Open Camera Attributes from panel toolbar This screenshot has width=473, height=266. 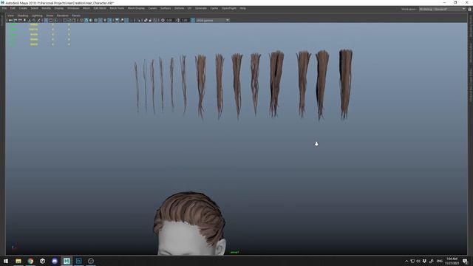20,20
